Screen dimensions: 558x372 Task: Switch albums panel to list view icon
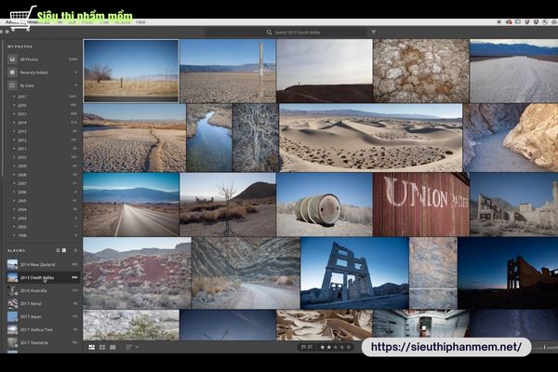click(58, 250)
